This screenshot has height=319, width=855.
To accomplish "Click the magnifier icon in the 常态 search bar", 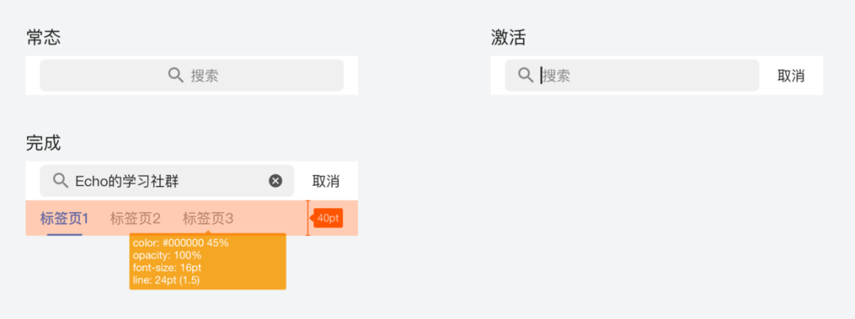I will (176, 75).
